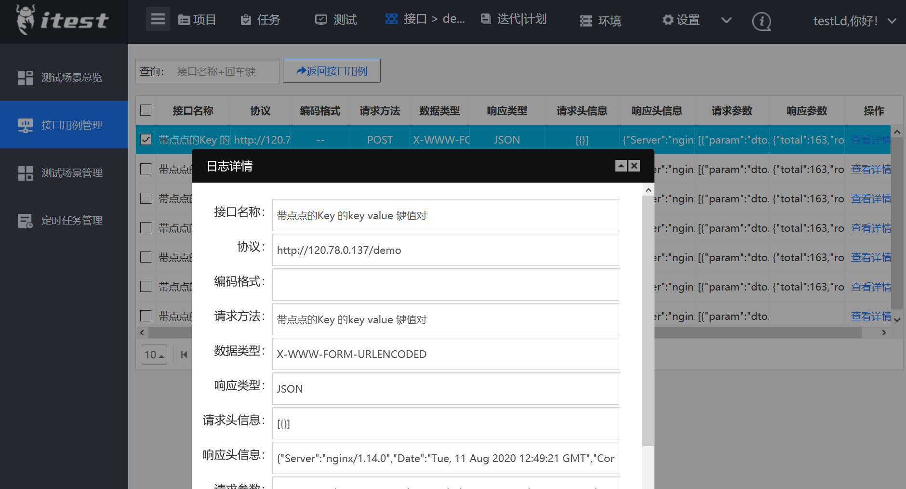Expand the testLd user dropdown arrow
Viewport: 906px width, 489px height.
click(x=892, y=21)
